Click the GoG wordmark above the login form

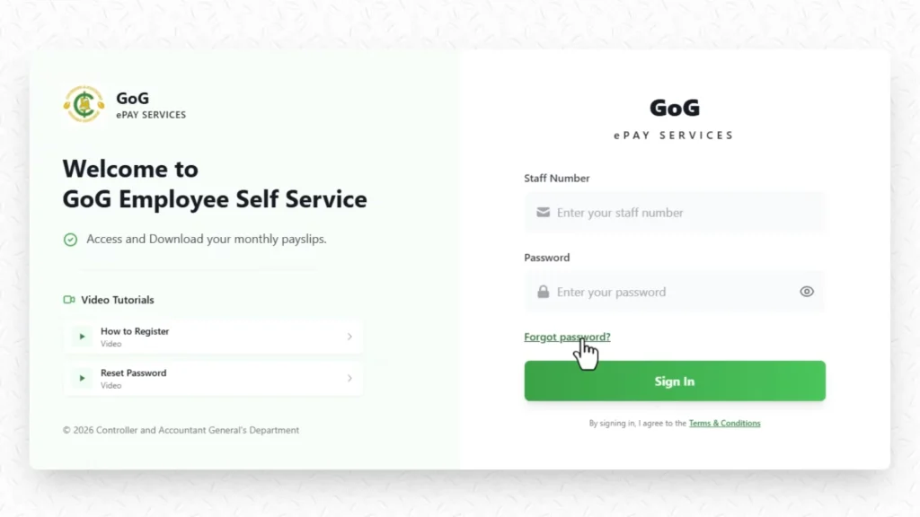coord(674,108)
